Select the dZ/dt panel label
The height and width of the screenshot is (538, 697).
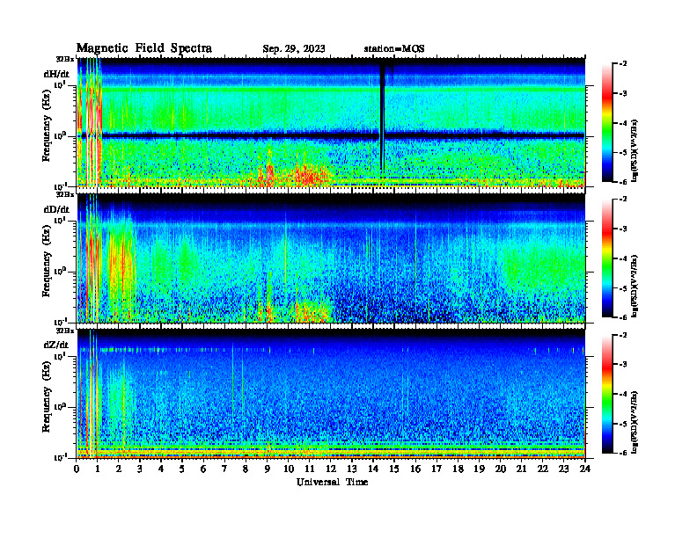click(56, 345)
